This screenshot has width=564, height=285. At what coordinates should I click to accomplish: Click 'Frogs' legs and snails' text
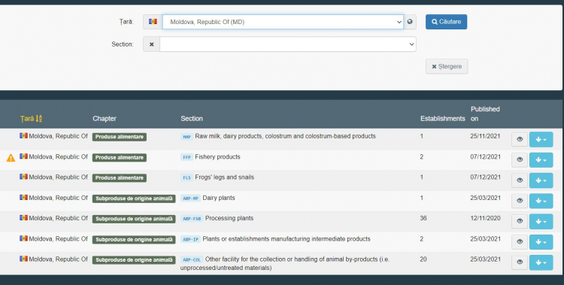pyautogui.click(x=224, y=177)
